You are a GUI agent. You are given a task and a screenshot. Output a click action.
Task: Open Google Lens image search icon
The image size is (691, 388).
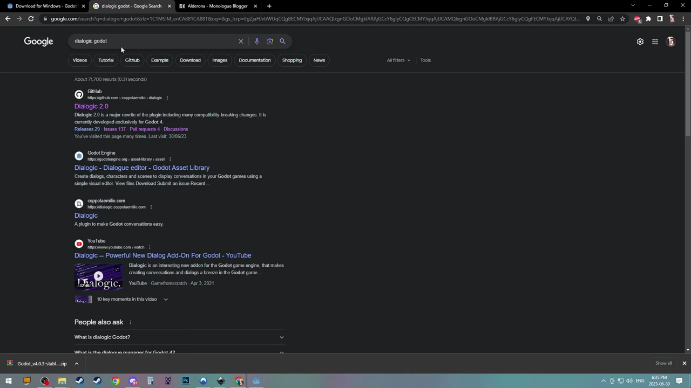pyautogui.click(x=269, y=41)
